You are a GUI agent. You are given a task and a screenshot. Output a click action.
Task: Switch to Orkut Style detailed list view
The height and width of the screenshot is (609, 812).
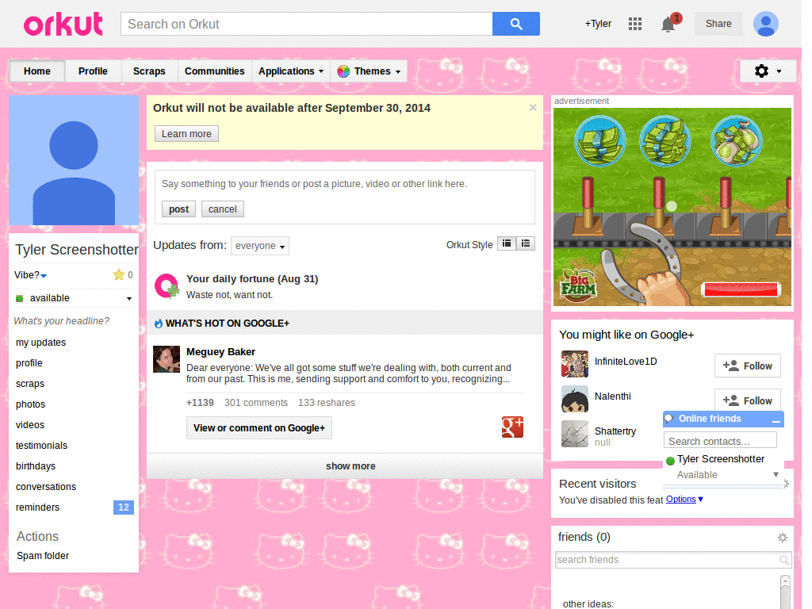[x=526, y=243]
